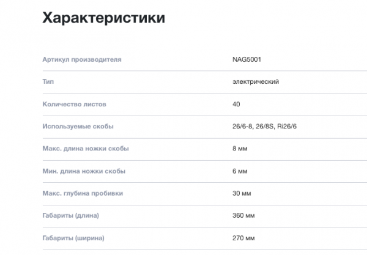Click the NAG5001 article value
This screenshot has width=367, height=255.
pyautogui.click(x=247, y=59)
